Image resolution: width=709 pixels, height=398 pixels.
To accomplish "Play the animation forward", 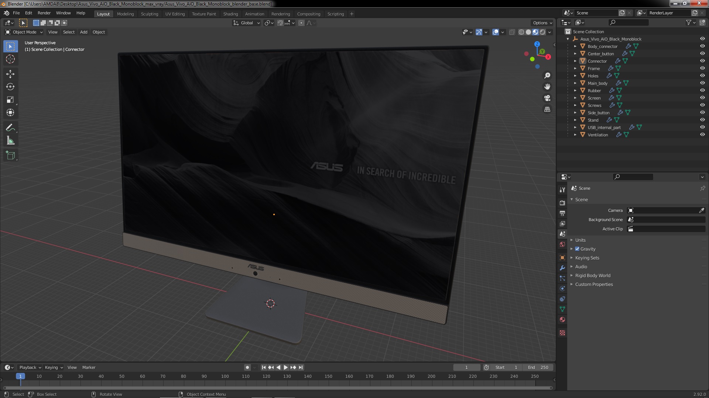I will [286, 367].
